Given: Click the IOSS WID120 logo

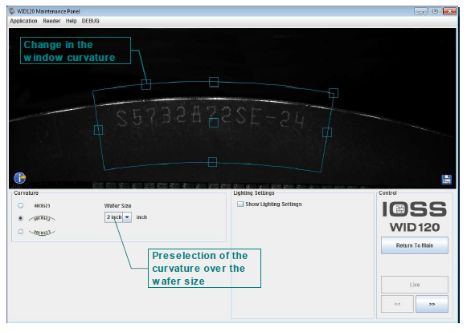Looking at the screenshot, I should [415, 217].
